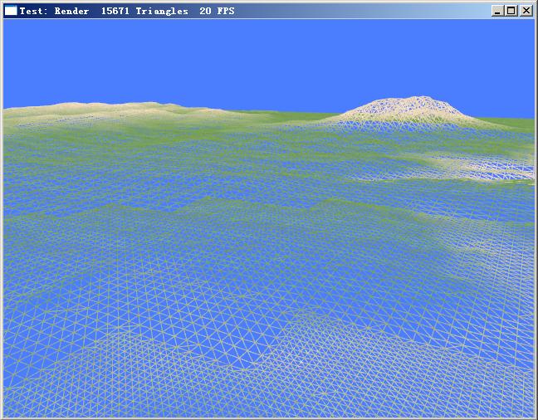This screenshot has width=538, height=420.
Task: Click the "20 FPS" counter in title
Action: click(217, 11)
